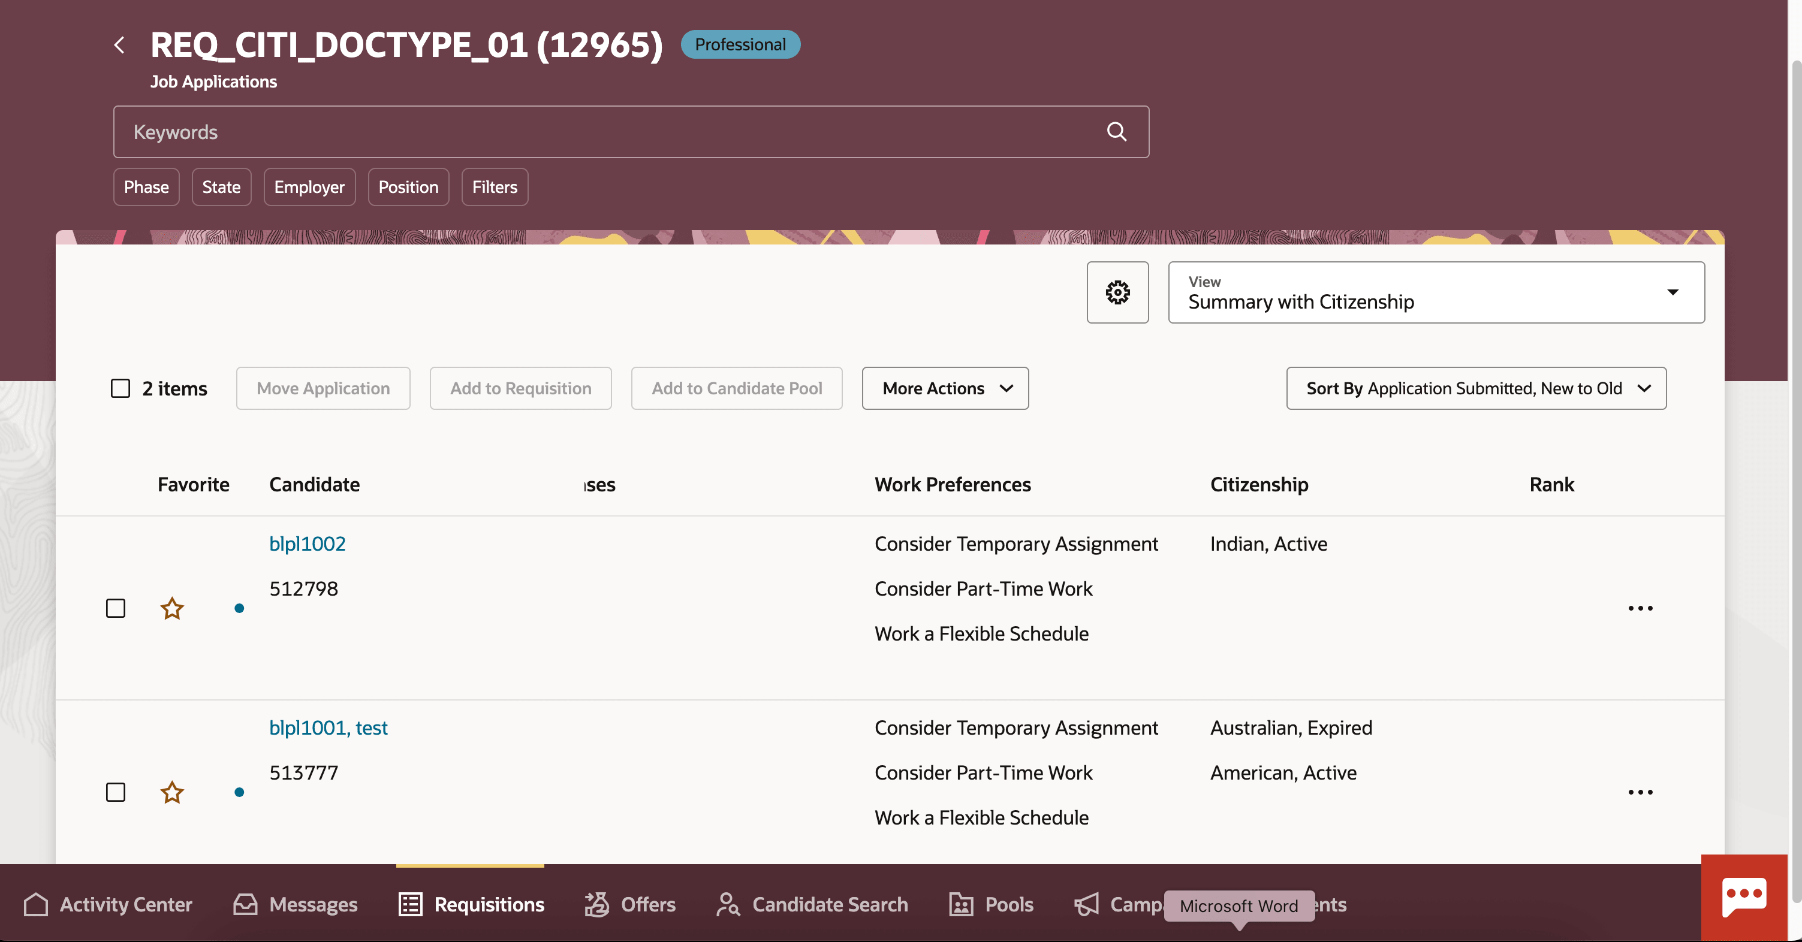Image resolution: width=1802 pixels, height=942 pixels.
Task: Open the gear settings icon next to View
Action: click(x=1117, y=292)
